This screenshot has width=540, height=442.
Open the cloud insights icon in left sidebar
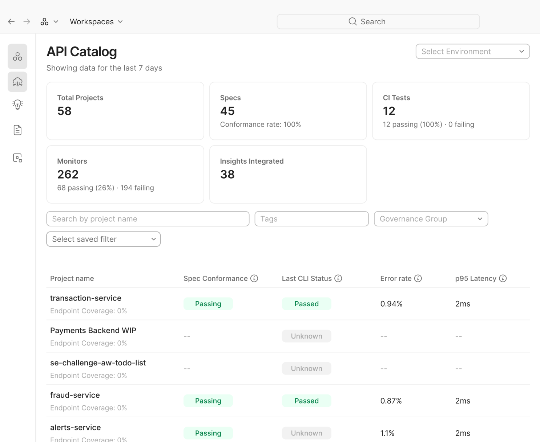click(17, 82)
